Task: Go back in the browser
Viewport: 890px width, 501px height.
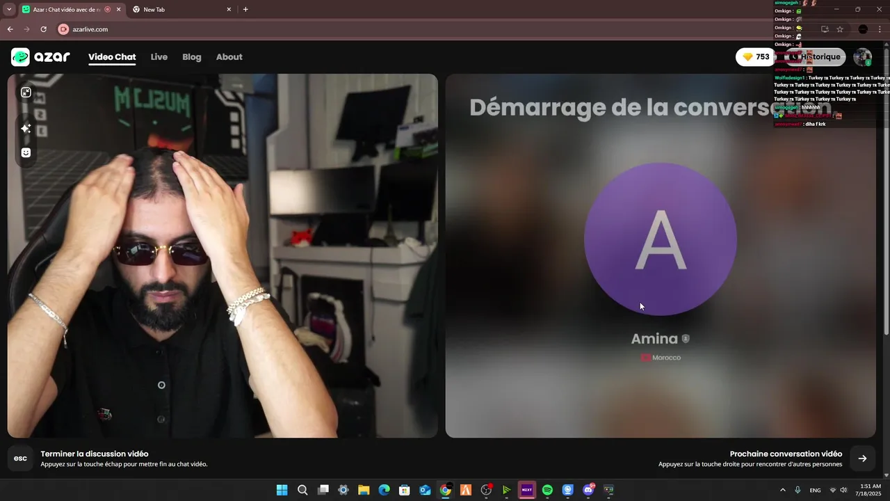Action: coord(10,29)
